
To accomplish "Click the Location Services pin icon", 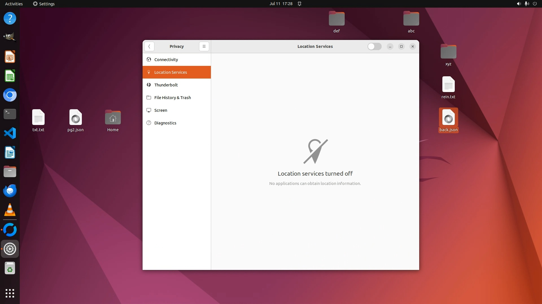I will [149, 72].
